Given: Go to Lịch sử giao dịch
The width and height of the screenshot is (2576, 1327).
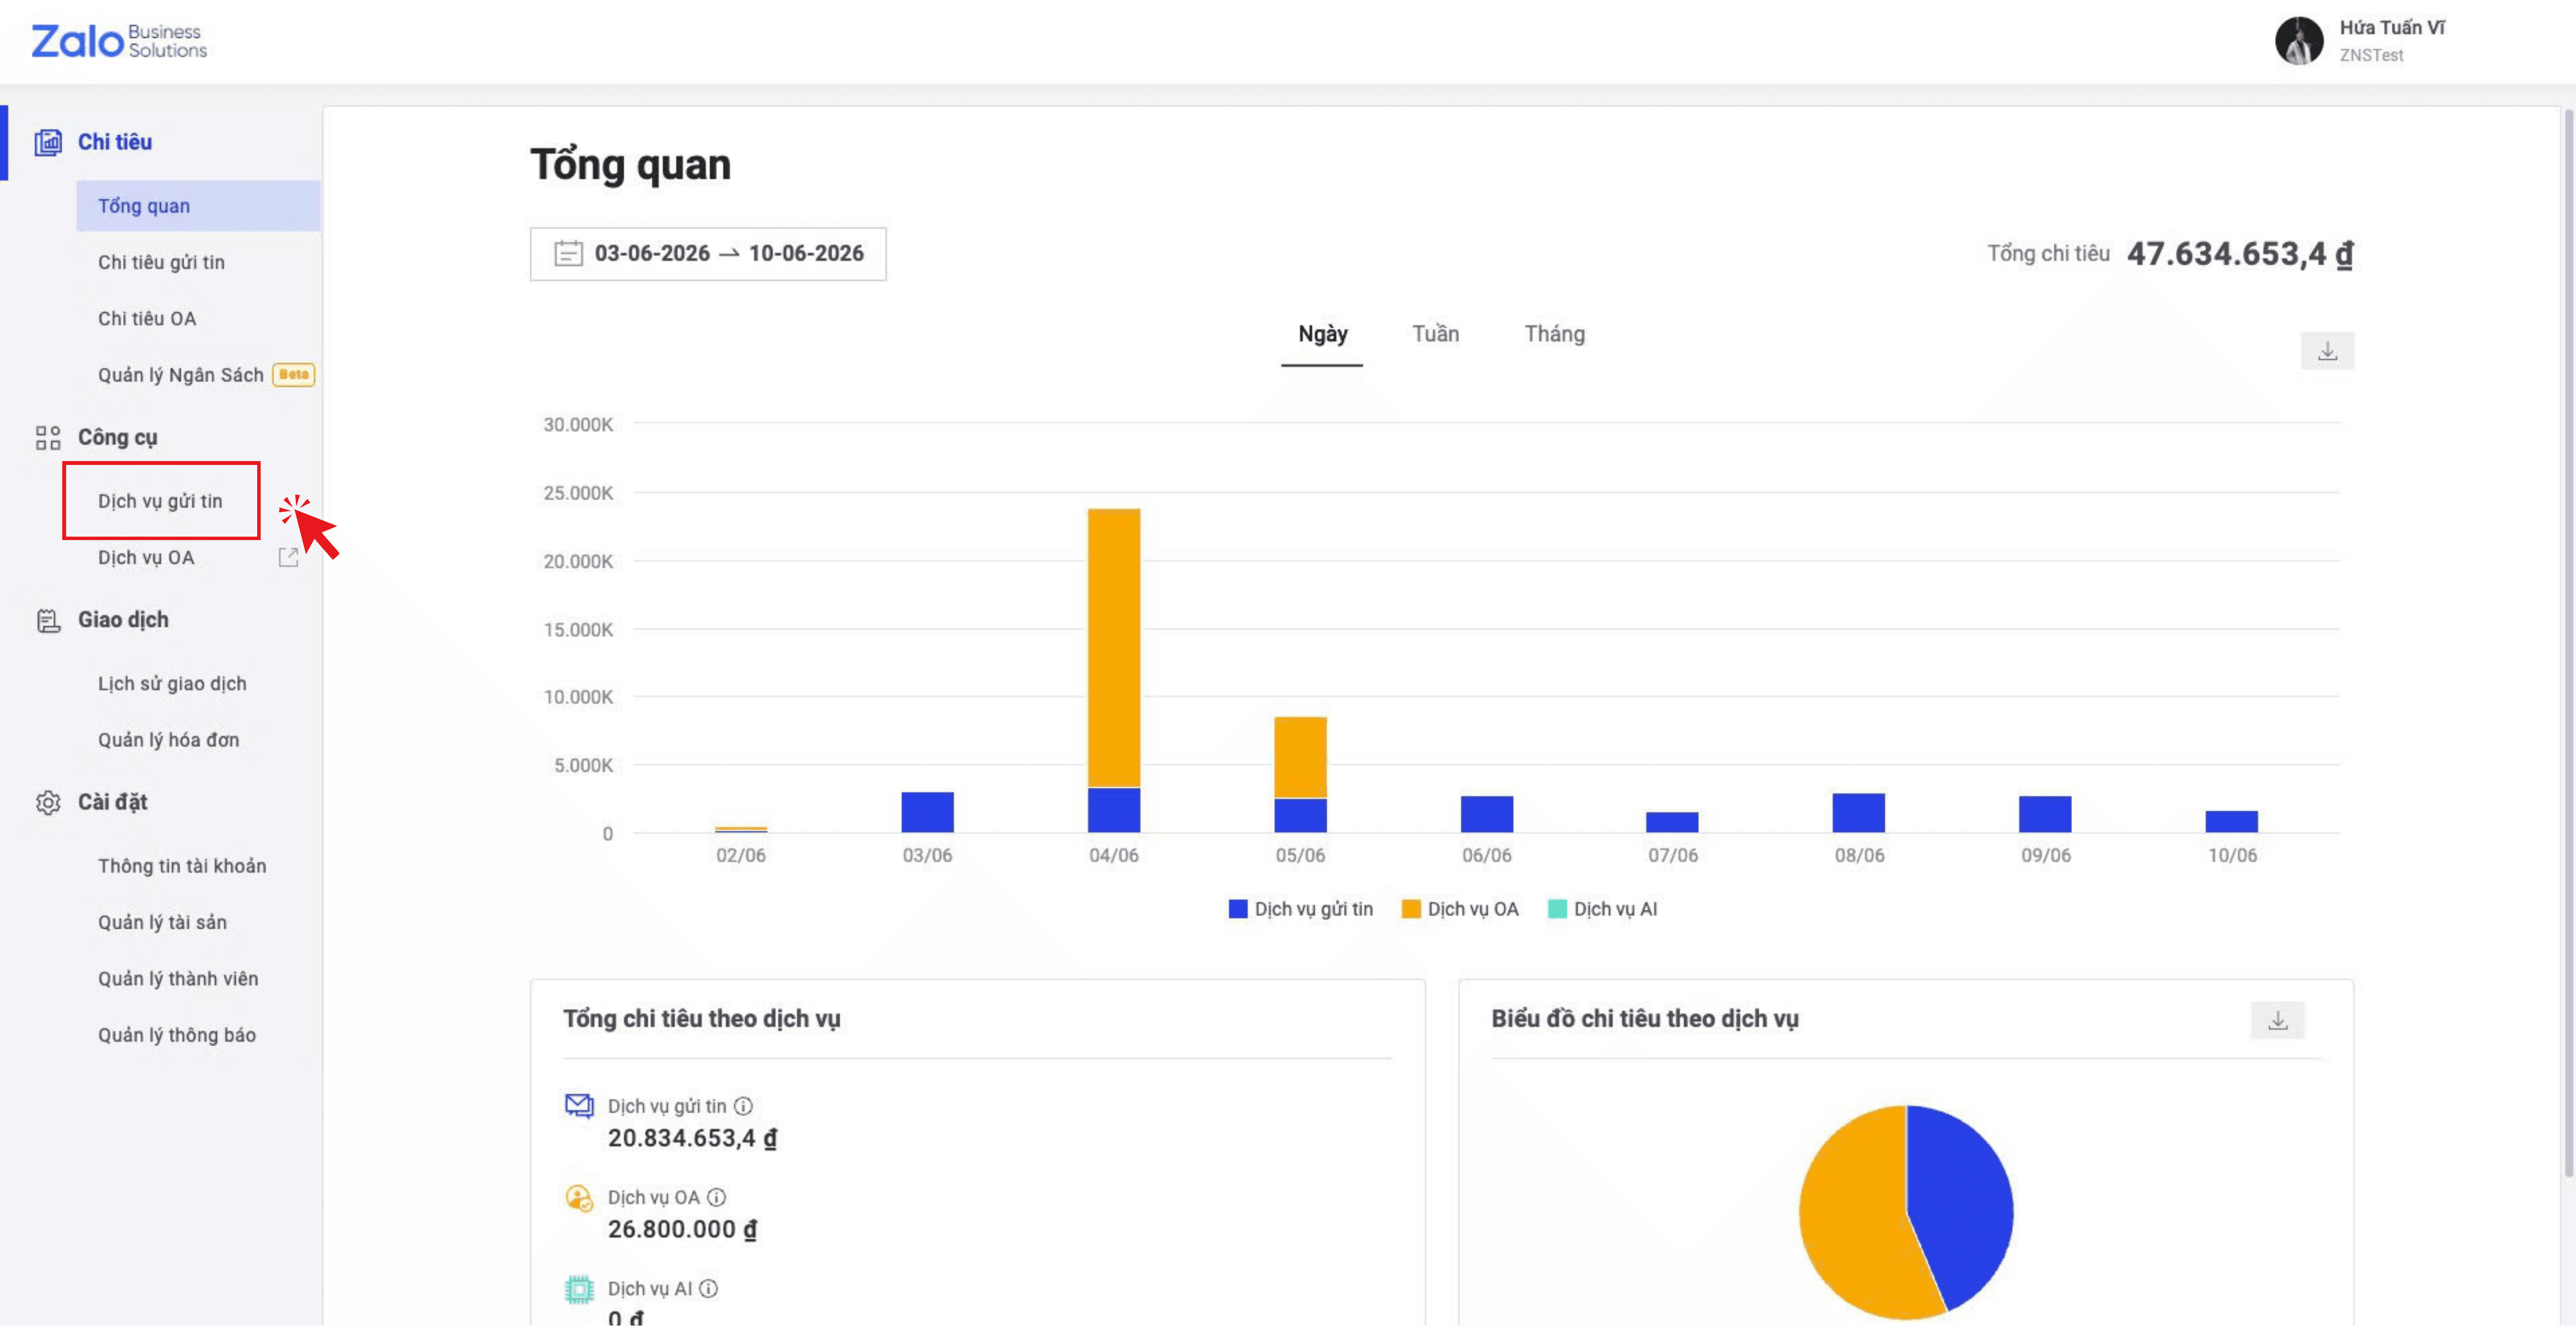Looking at the screenshot, I should 172,683.
